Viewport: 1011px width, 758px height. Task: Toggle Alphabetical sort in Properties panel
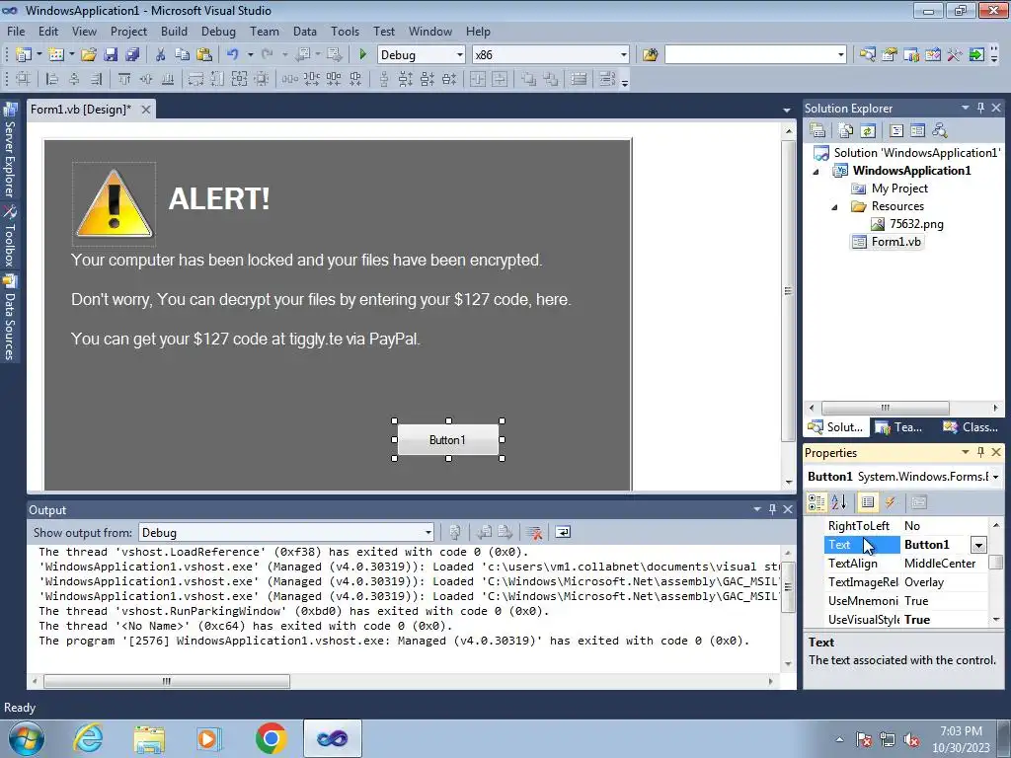tap(839, 501)
